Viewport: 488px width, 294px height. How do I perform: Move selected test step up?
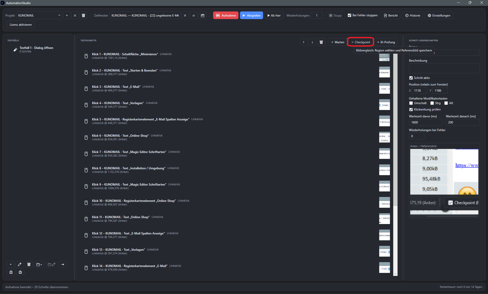(x=303, y=42)
